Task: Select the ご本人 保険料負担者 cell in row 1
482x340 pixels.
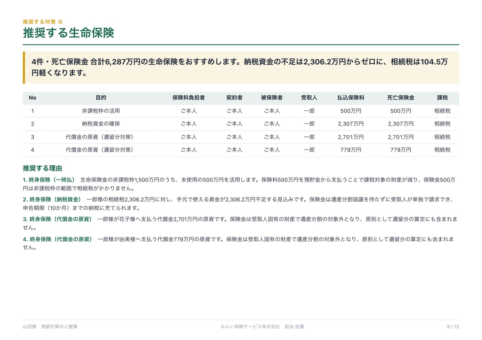Action: 189,111
